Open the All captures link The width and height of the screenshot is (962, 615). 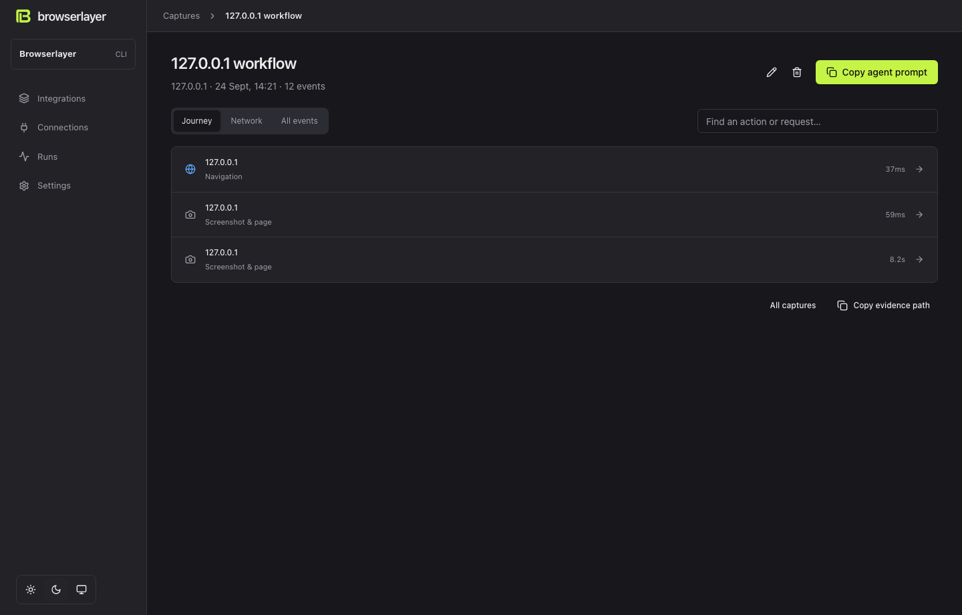pos(793,305)
